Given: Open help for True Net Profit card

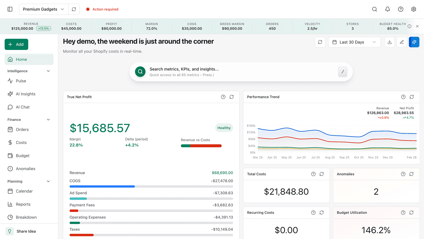Looking at the screenshot, I should 223,97.
